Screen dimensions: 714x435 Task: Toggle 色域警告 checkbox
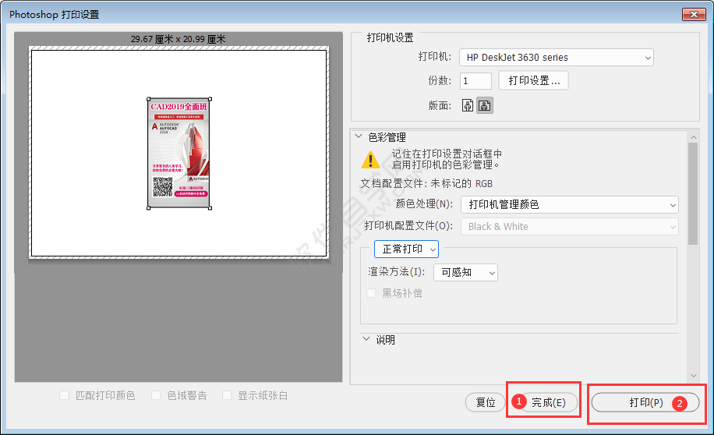tap(156, 395)
